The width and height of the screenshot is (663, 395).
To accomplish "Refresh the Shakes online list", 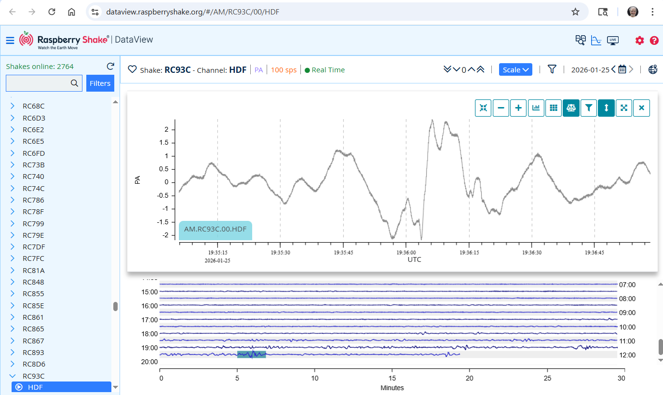I will click(110, 67).
